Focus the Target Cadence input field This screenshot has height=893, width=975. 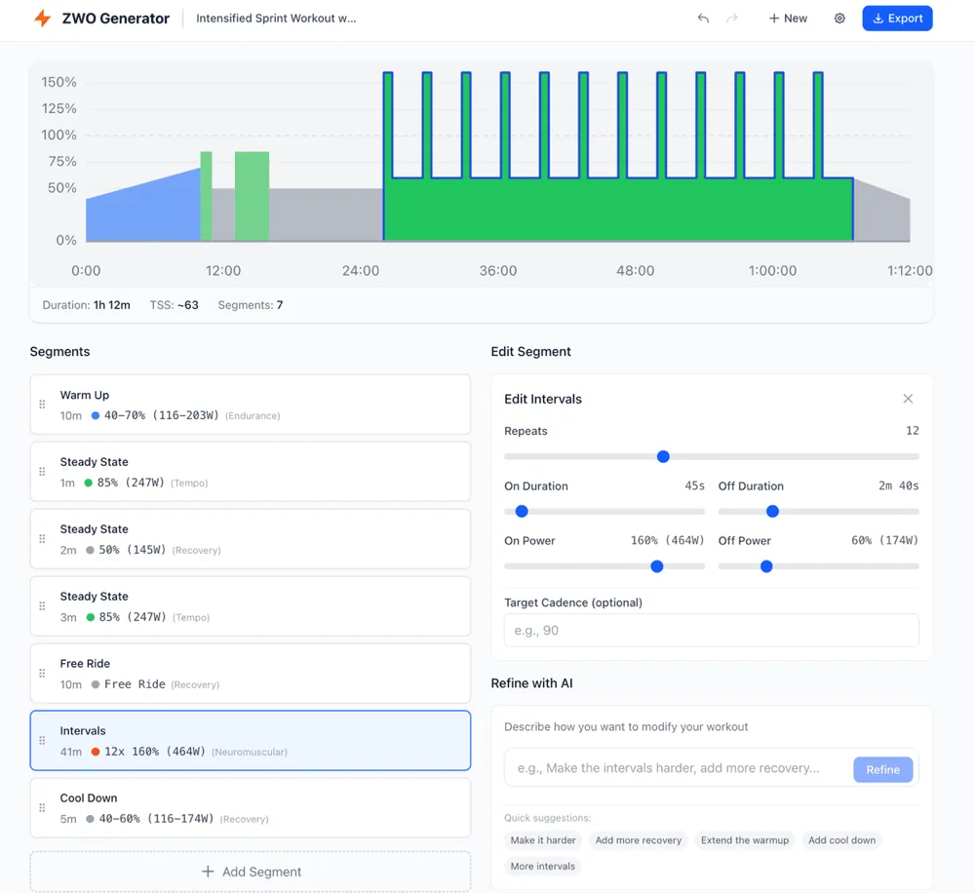coord(712,630)
